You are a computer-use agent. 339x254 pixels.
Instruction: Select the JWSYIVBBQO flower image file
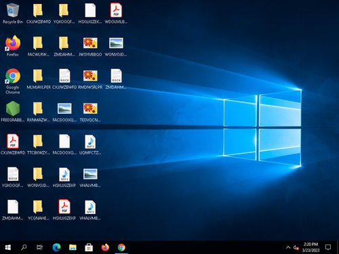(x=90, y=46)
